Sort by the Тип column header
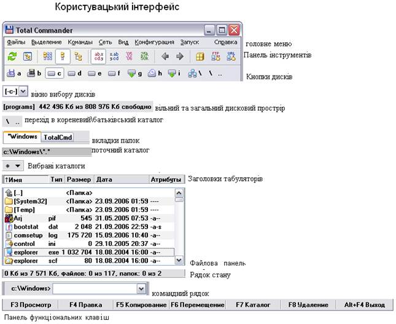The width and height of the screenshot is (396, 324). point(56,180)
